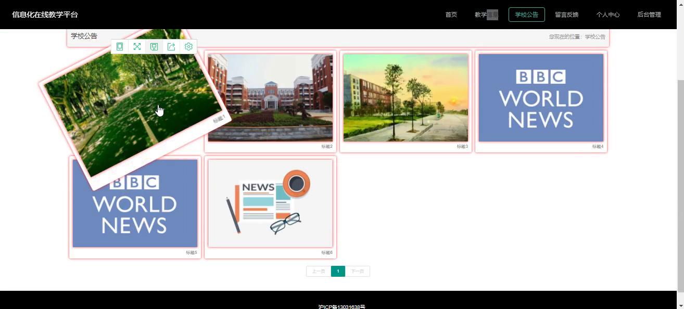This screenshot has height=309, width=684.
Task: Navigate to 后台管理
Action: click(649, 15)
